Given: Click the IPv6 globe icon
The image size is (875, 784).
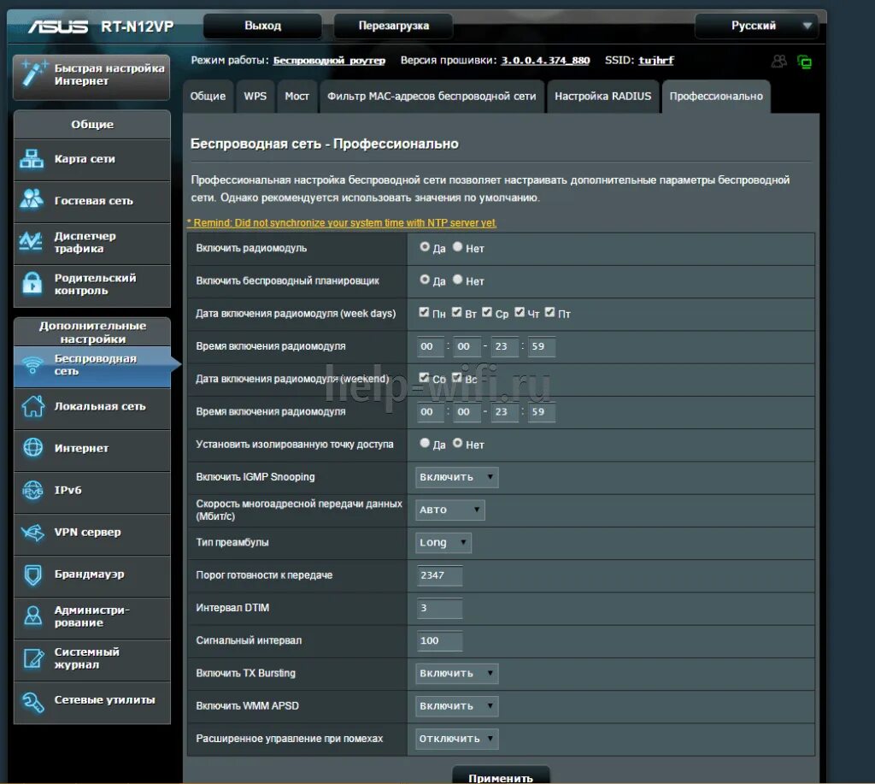Looking at the screenshot, I should point(33,490).
